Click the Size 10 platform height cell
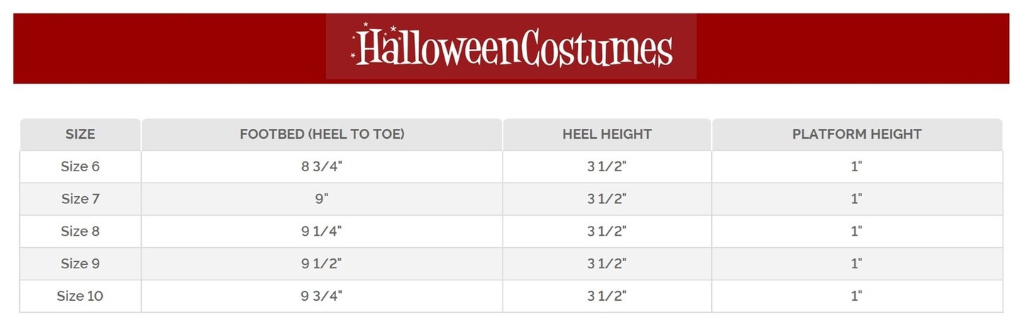This screenshot has height=332, width=1021. point(857,296)
